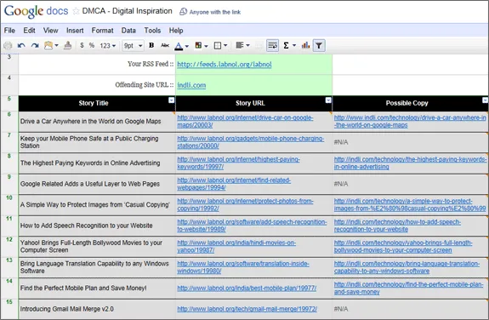
Task: Apply currency dollar format
Action: click(82, 46)
